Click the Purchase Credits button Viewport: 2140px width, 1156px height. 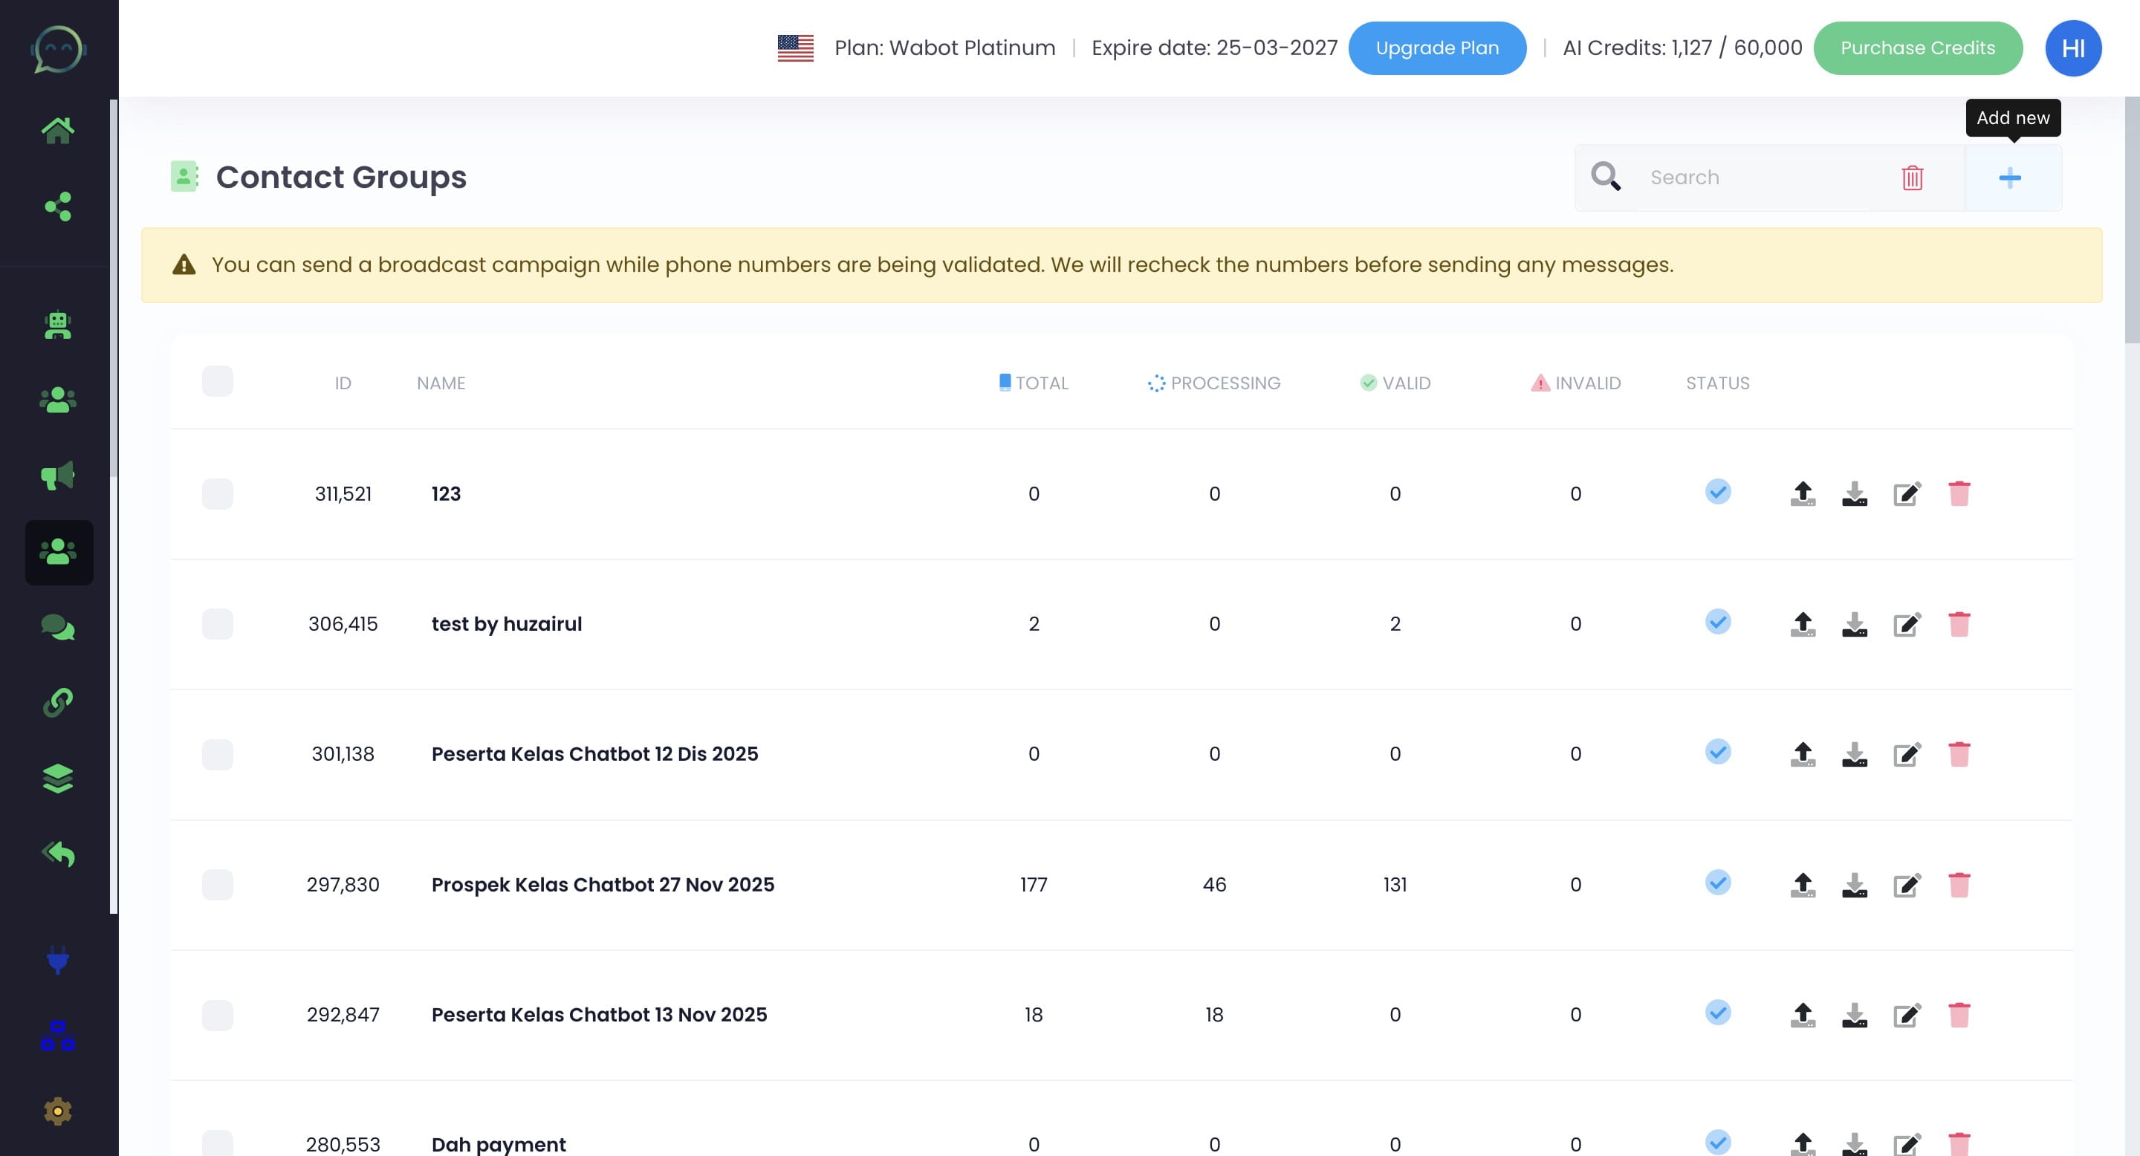coord(1916,48)
